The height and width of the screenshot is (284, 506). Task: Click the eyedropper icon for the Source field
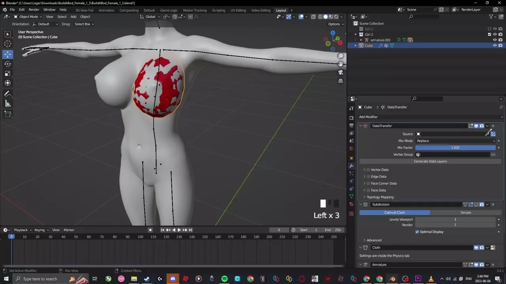[x=487, y=134]
